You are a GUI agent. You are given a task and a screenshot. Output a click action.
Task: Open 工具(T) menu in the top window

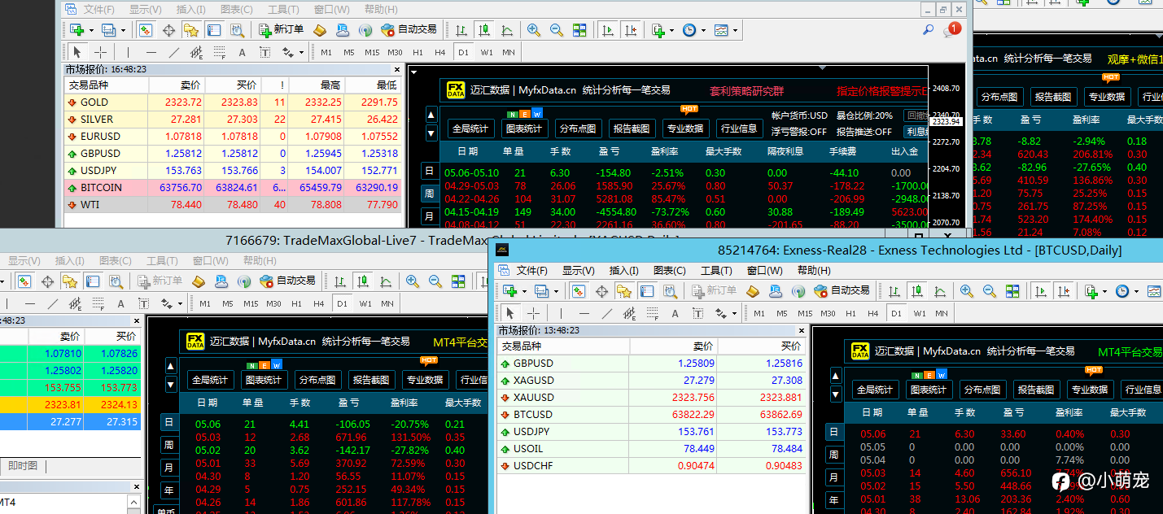click(283, 10)
